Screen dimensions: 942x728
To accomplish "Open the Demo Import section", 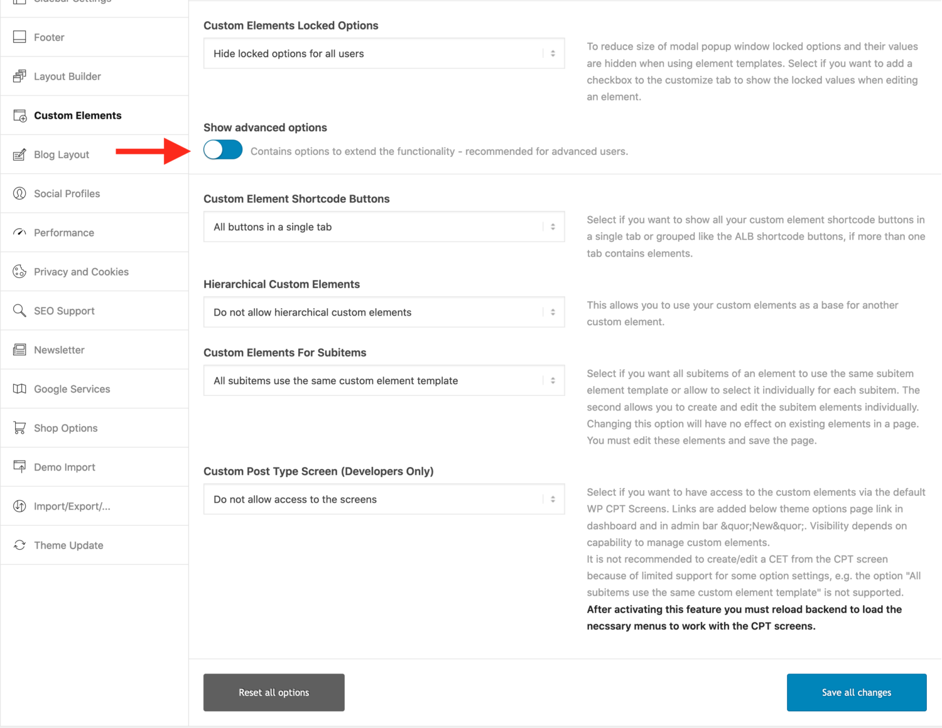I will pos(64,467).
